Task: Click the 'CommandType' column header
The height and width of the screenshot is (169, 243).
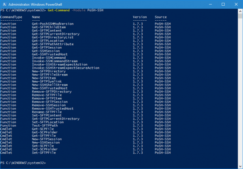Action: click(x=11, y=17)
